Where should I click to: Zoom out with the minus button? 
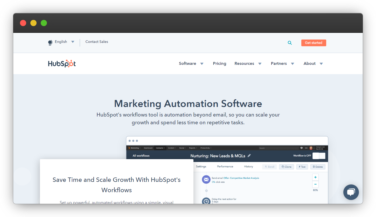315,184
